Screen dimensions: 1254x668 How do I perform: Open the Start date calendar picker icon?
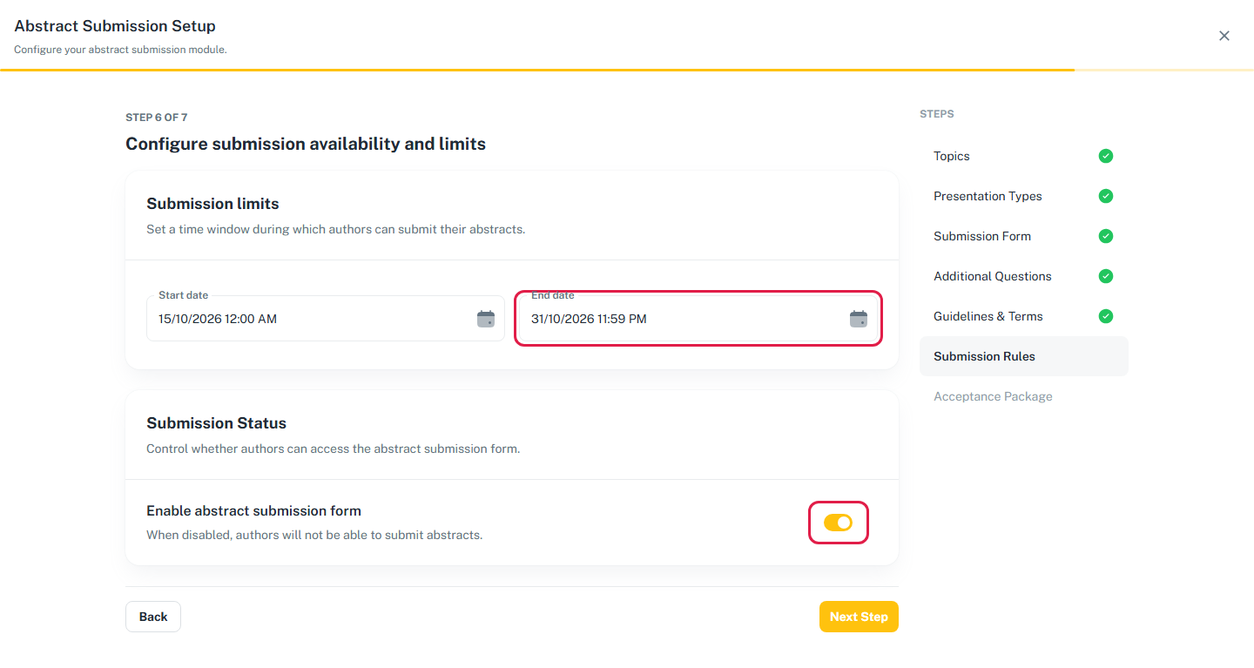tap(486, 319)
